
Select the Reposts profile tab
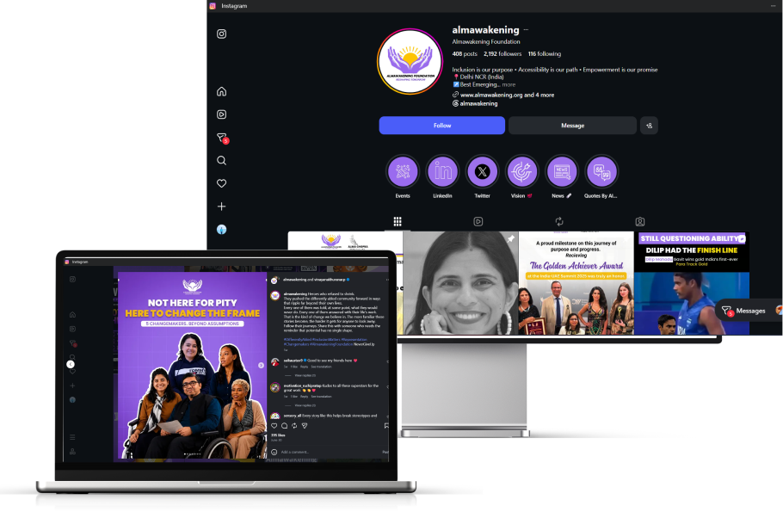[559, 221]
